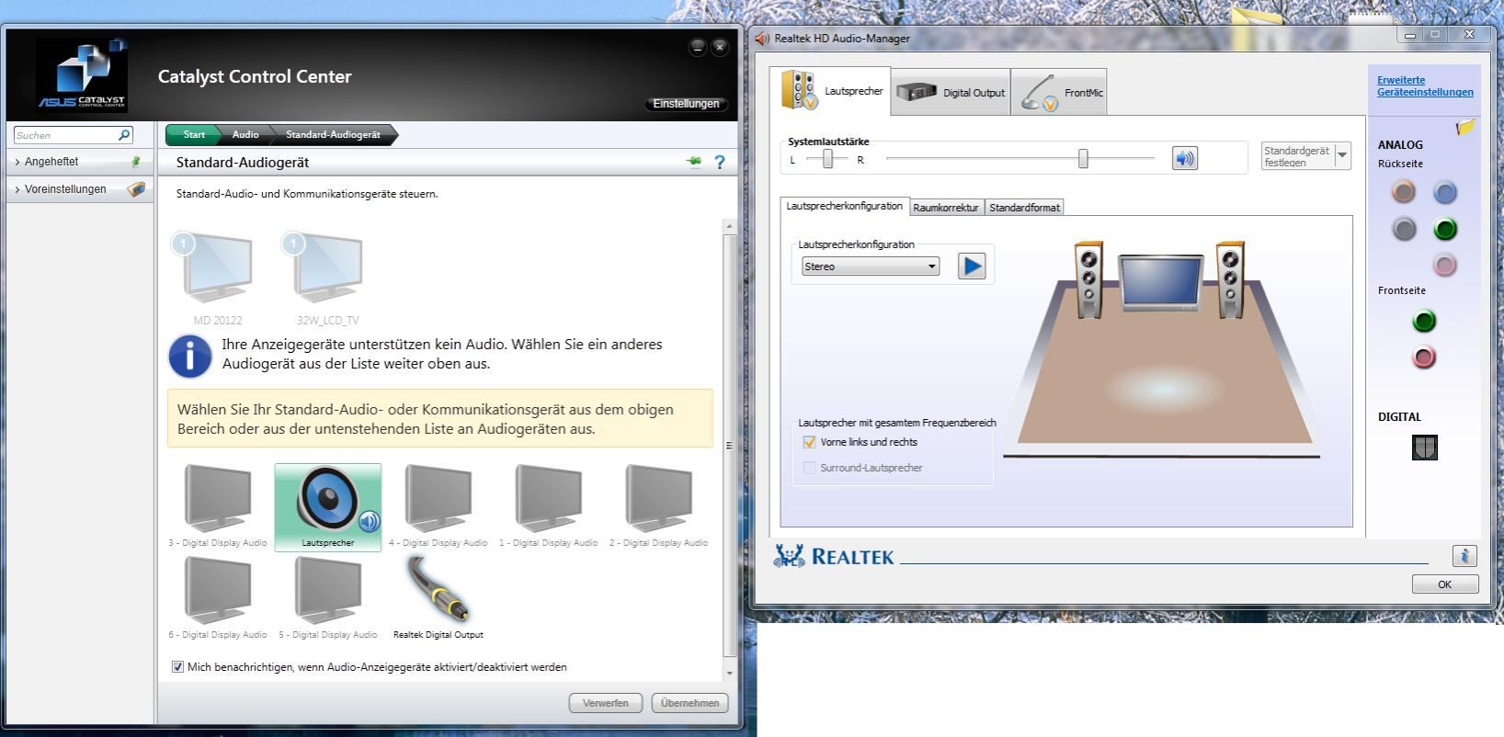Open help in Catalyst Control Center
Screen dimensions: 1504x737
(x=720, y=163)
